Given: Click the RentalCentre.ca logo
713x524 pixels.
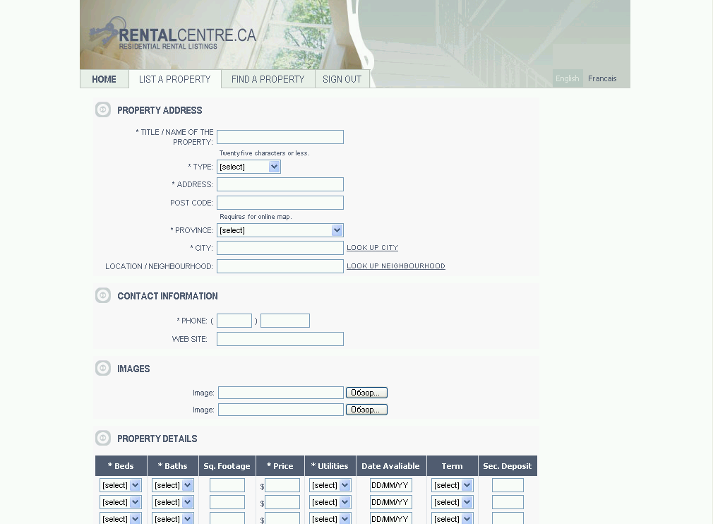Looking at the screenshot, I should coord(173,34).
